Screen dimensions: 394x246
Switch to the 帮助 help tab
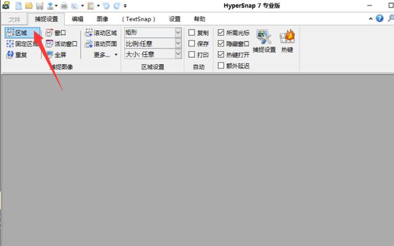199,19
